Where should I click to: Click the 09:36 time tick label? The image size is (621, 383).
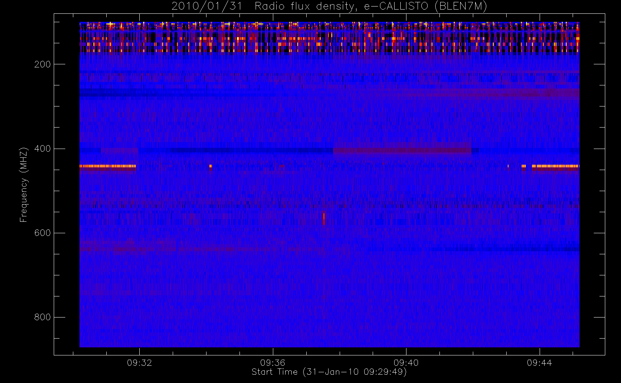point(273,362)
